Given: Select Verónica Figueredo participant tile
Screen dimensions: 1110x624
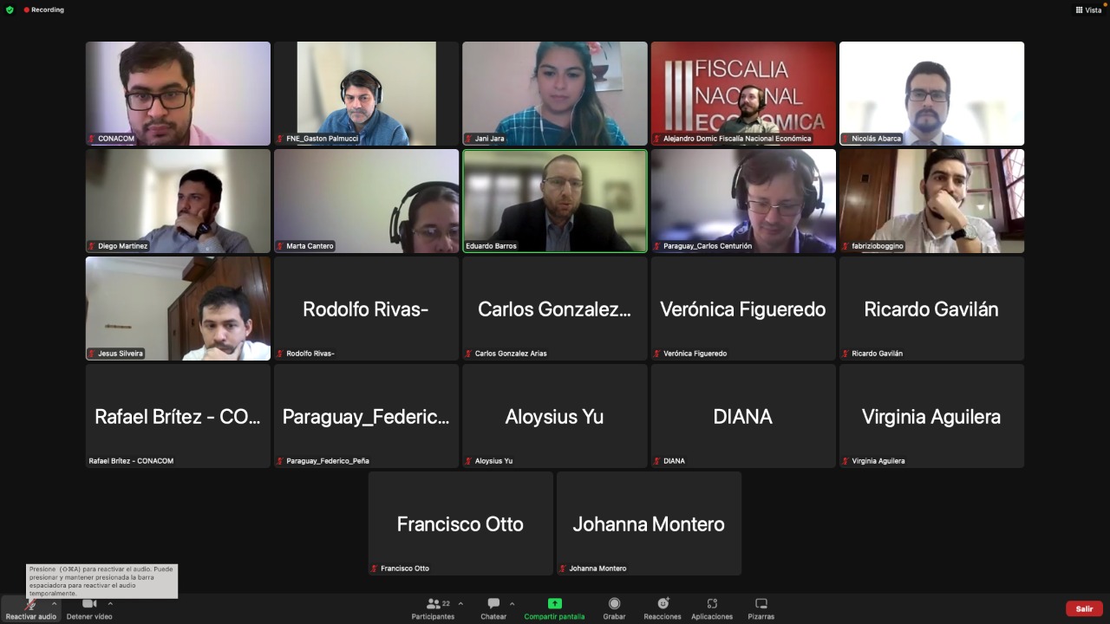Looking at the screenshot, I should [x=743, y=309].
